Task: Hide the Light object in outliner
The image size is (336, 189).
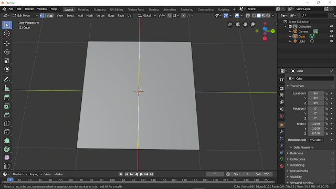Action: (x=331, y=41)
